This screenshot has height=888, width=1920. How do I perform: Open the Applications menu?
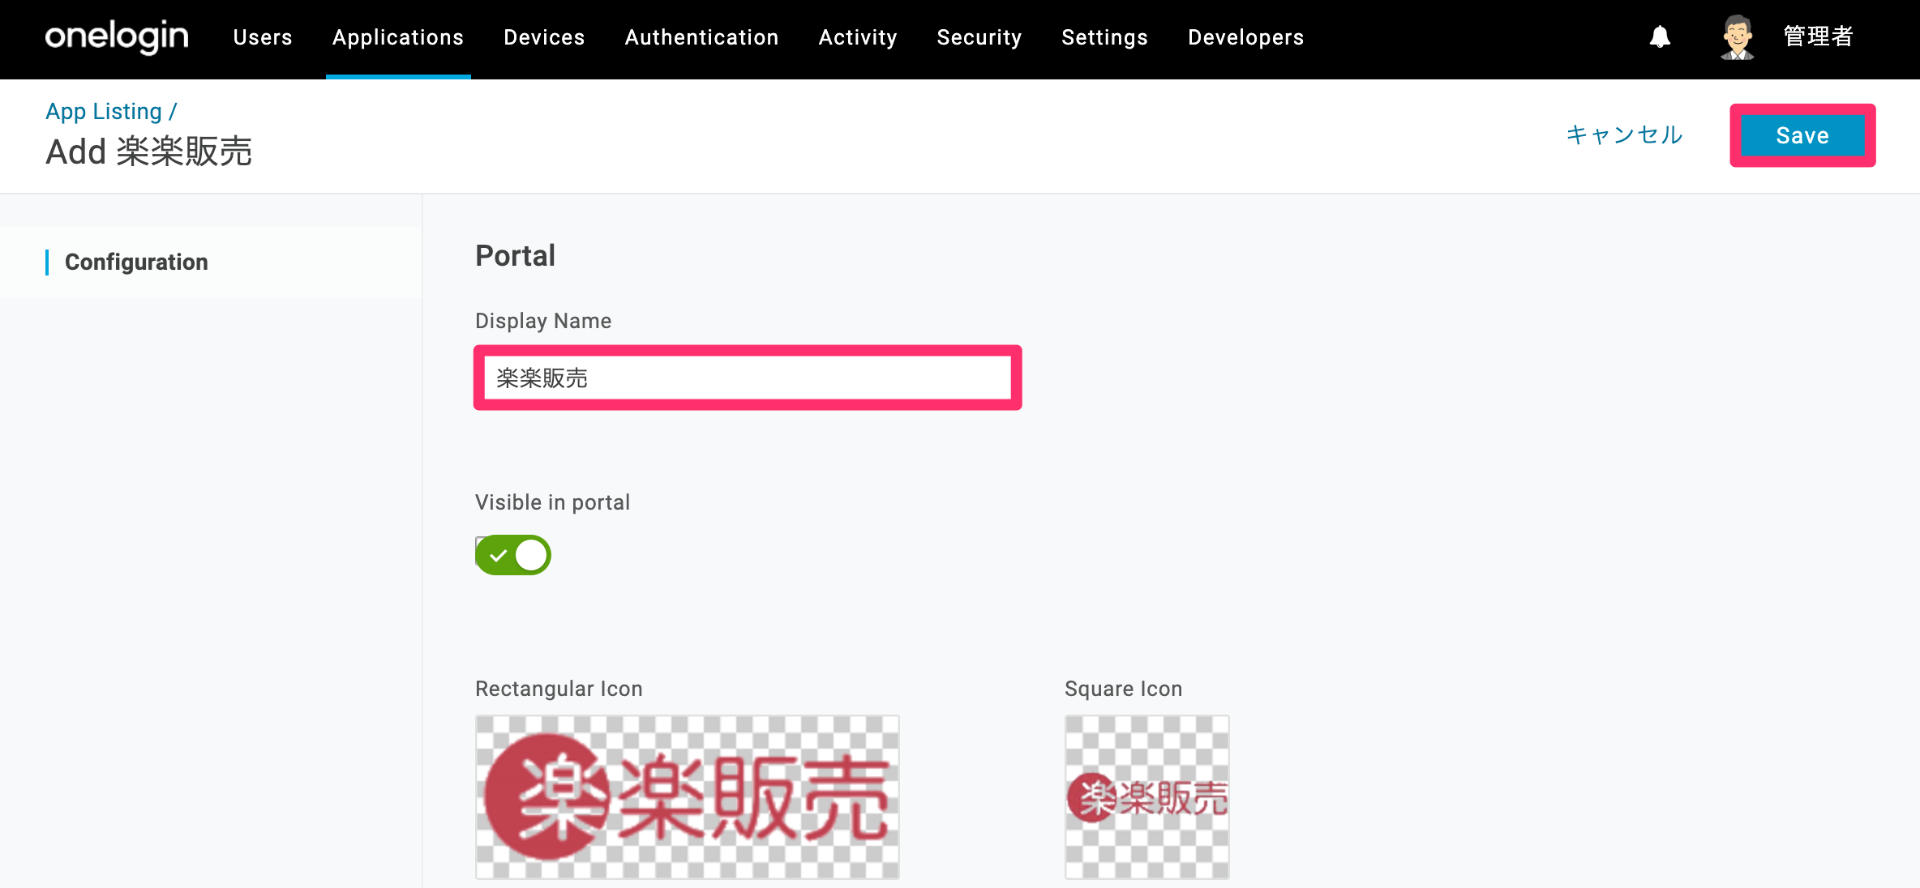(x=398, y=37)
